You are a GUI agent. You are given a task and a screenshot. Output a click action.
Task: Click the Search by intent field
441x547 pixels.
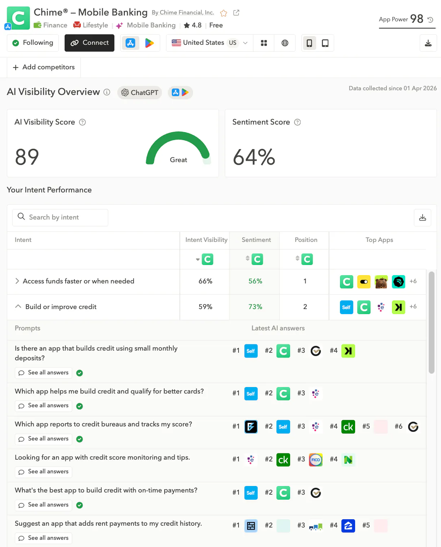[x=60, y=217]
